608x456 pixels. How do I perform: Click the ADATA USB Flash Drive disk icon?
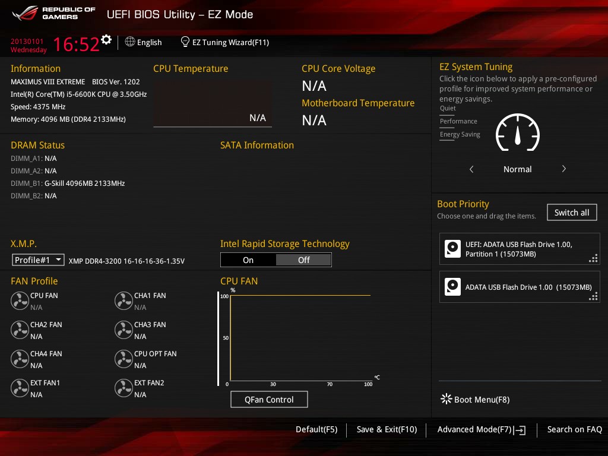click(452, 287)
